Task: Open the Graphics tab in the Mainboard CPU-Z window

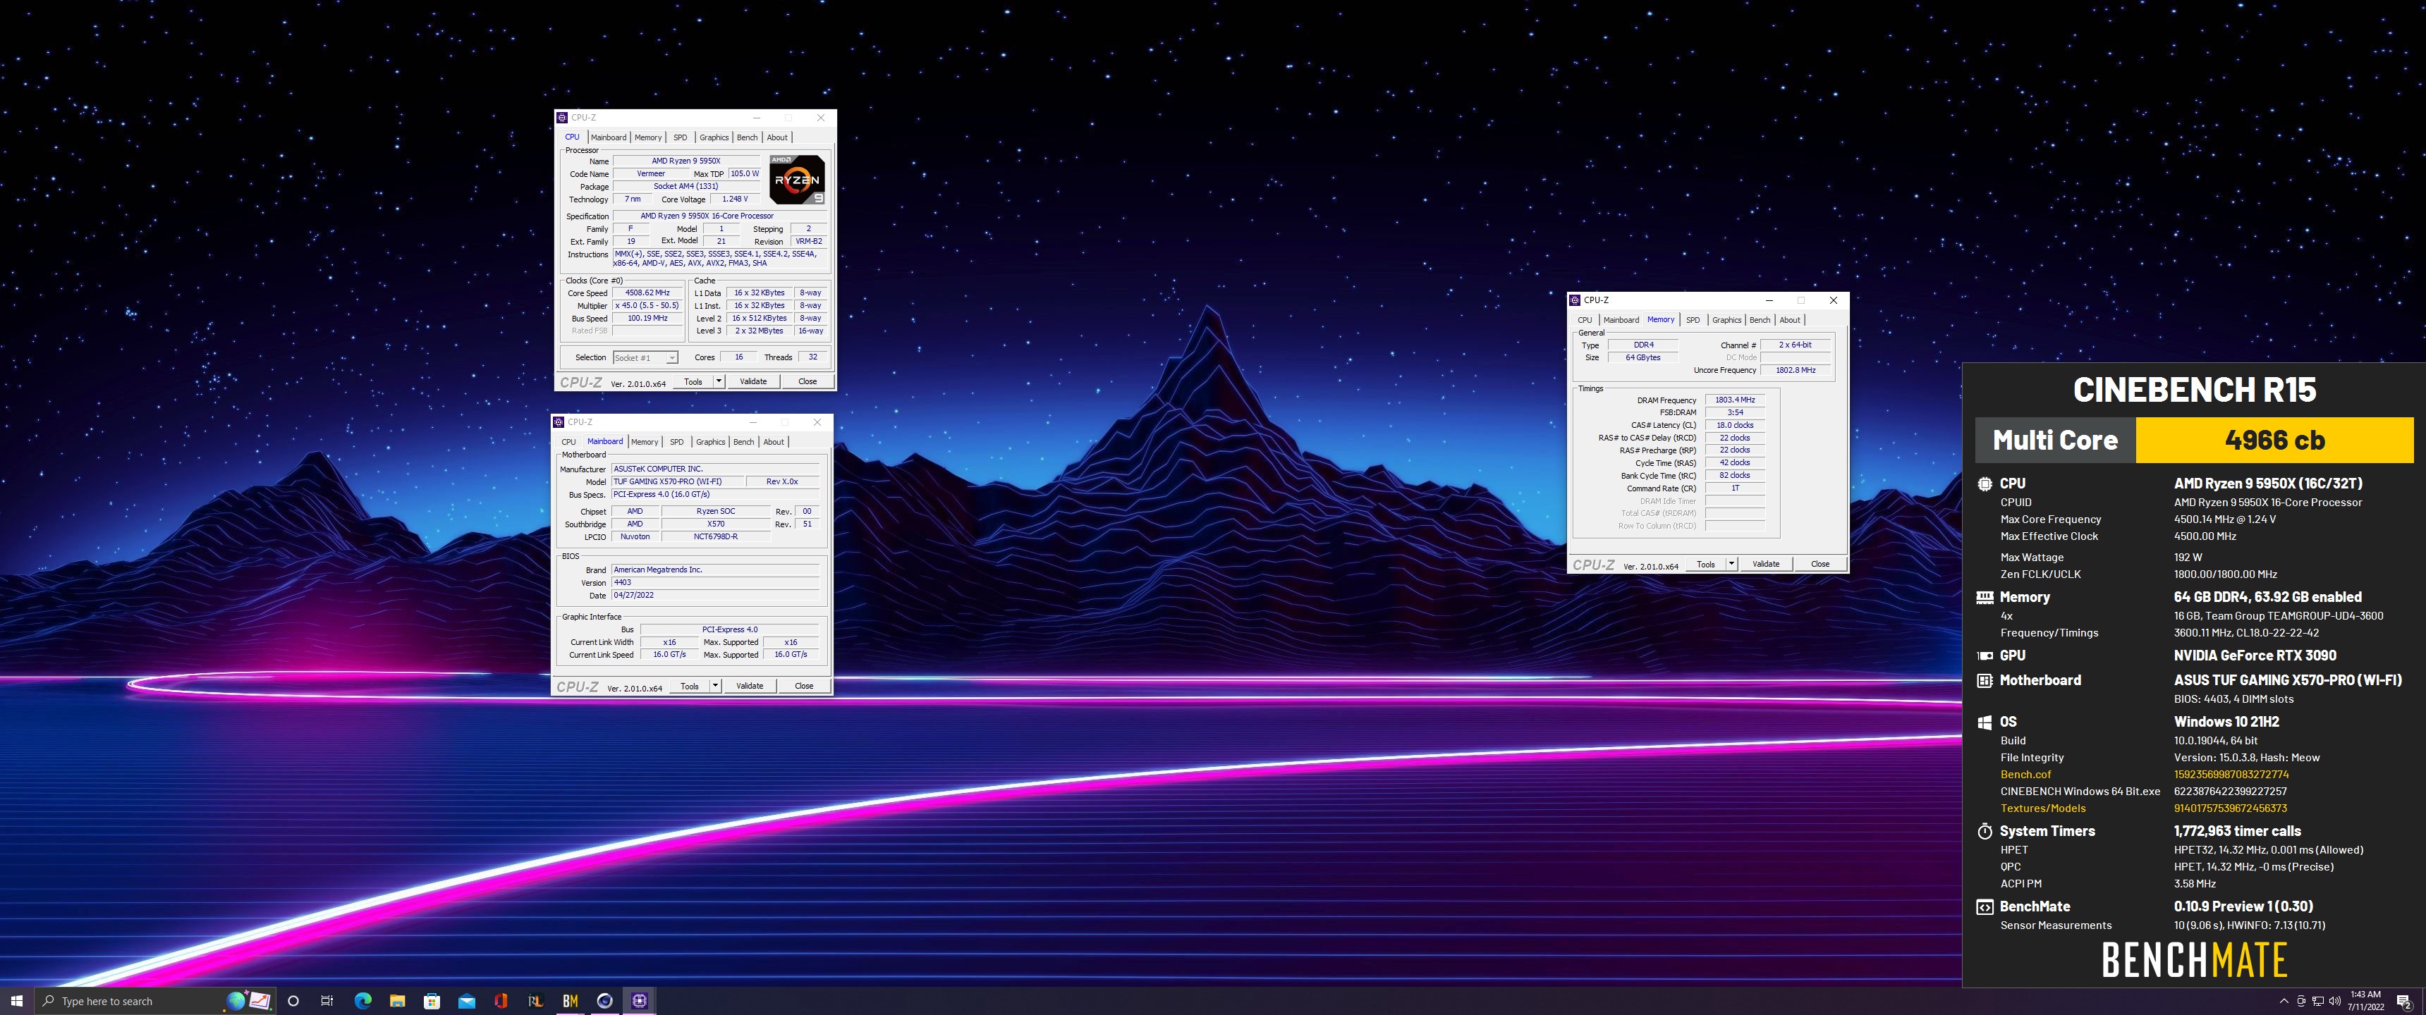Action: click(710, 441)
